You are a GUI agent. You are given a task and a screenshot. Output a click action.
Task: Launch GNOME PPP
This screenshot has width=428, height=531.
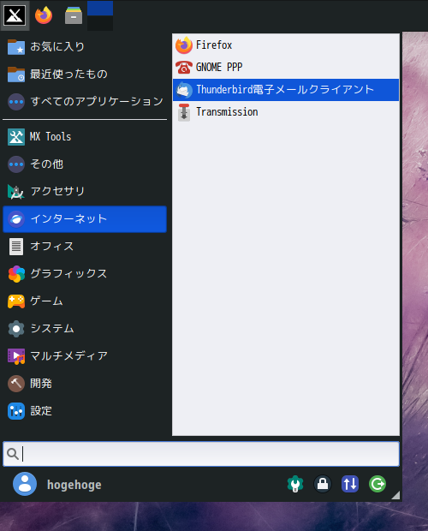pos(286,68)
